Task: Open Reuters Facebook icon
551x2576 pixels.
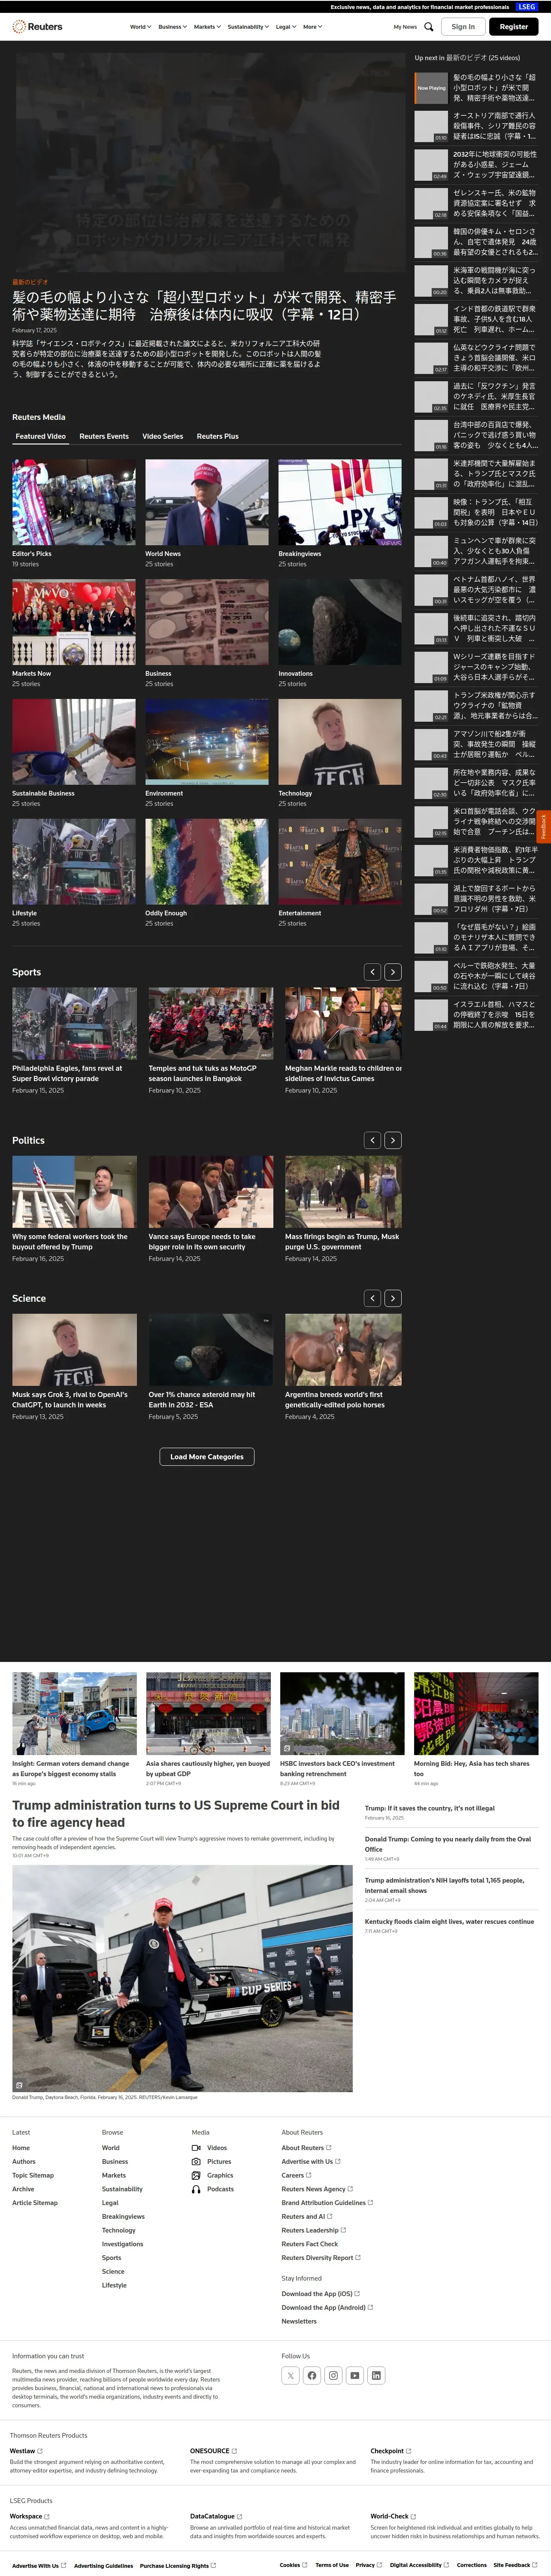Action: [312, 2375]
